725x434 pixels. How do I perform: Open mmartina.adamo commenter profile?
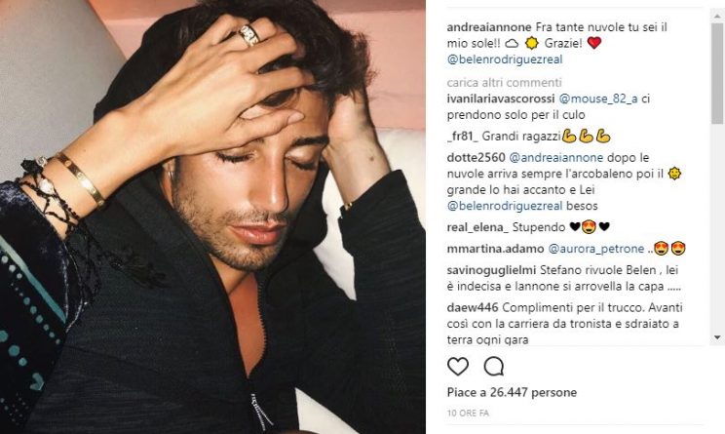(495, 249)
